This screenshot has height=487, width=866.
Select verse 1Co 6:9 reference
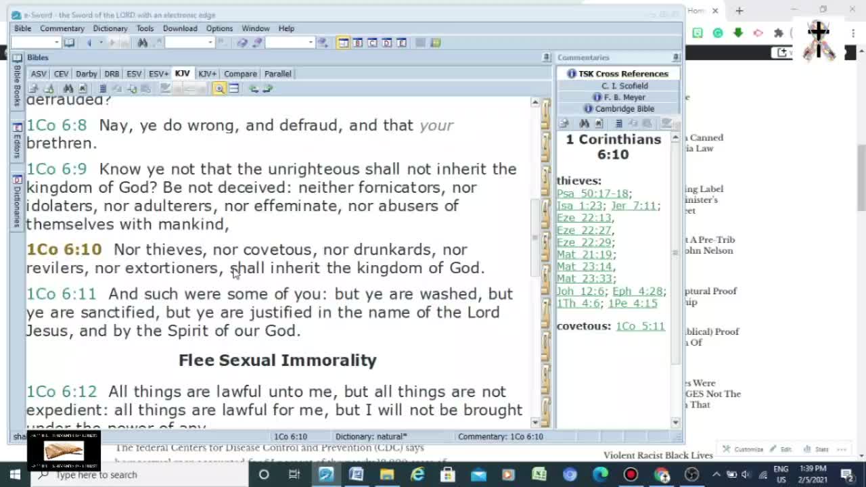(x=57, y=169)
